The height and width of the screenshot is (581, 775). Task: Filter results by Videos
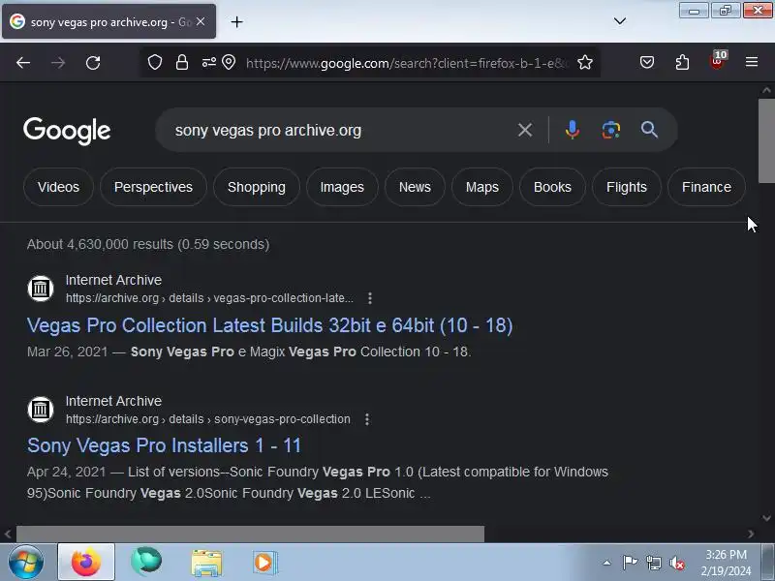coord(58,187)
